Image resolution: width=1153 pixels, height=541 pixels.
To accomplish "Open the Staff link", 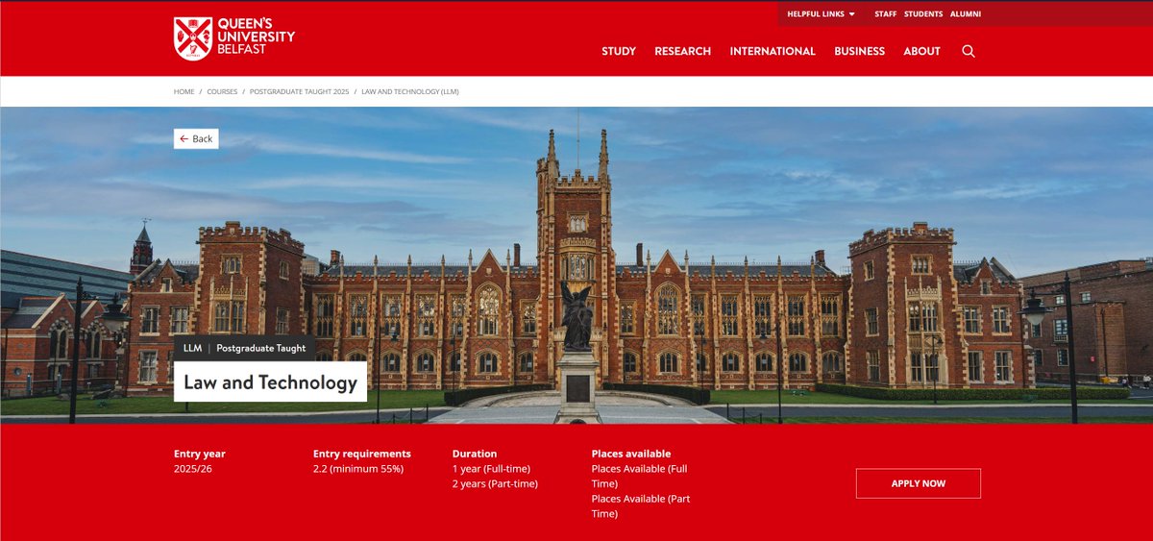I will (885, 14).
